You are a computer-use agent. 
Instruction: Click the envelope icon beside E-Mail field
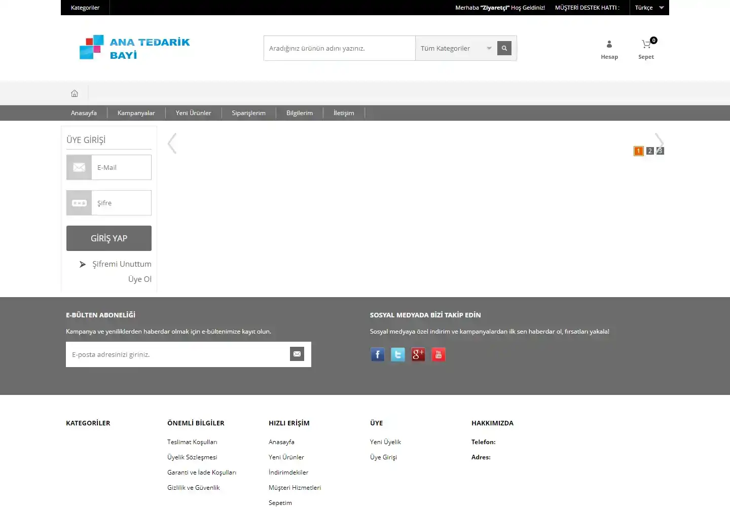click(79, 167)
